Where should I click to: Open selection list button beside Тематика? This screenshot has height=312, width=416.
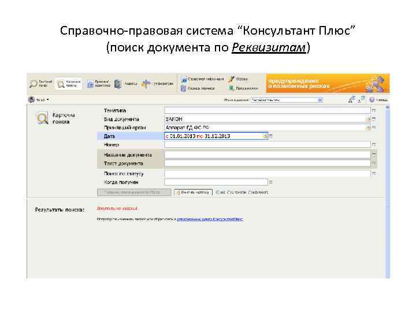click(x=374, y=110)
